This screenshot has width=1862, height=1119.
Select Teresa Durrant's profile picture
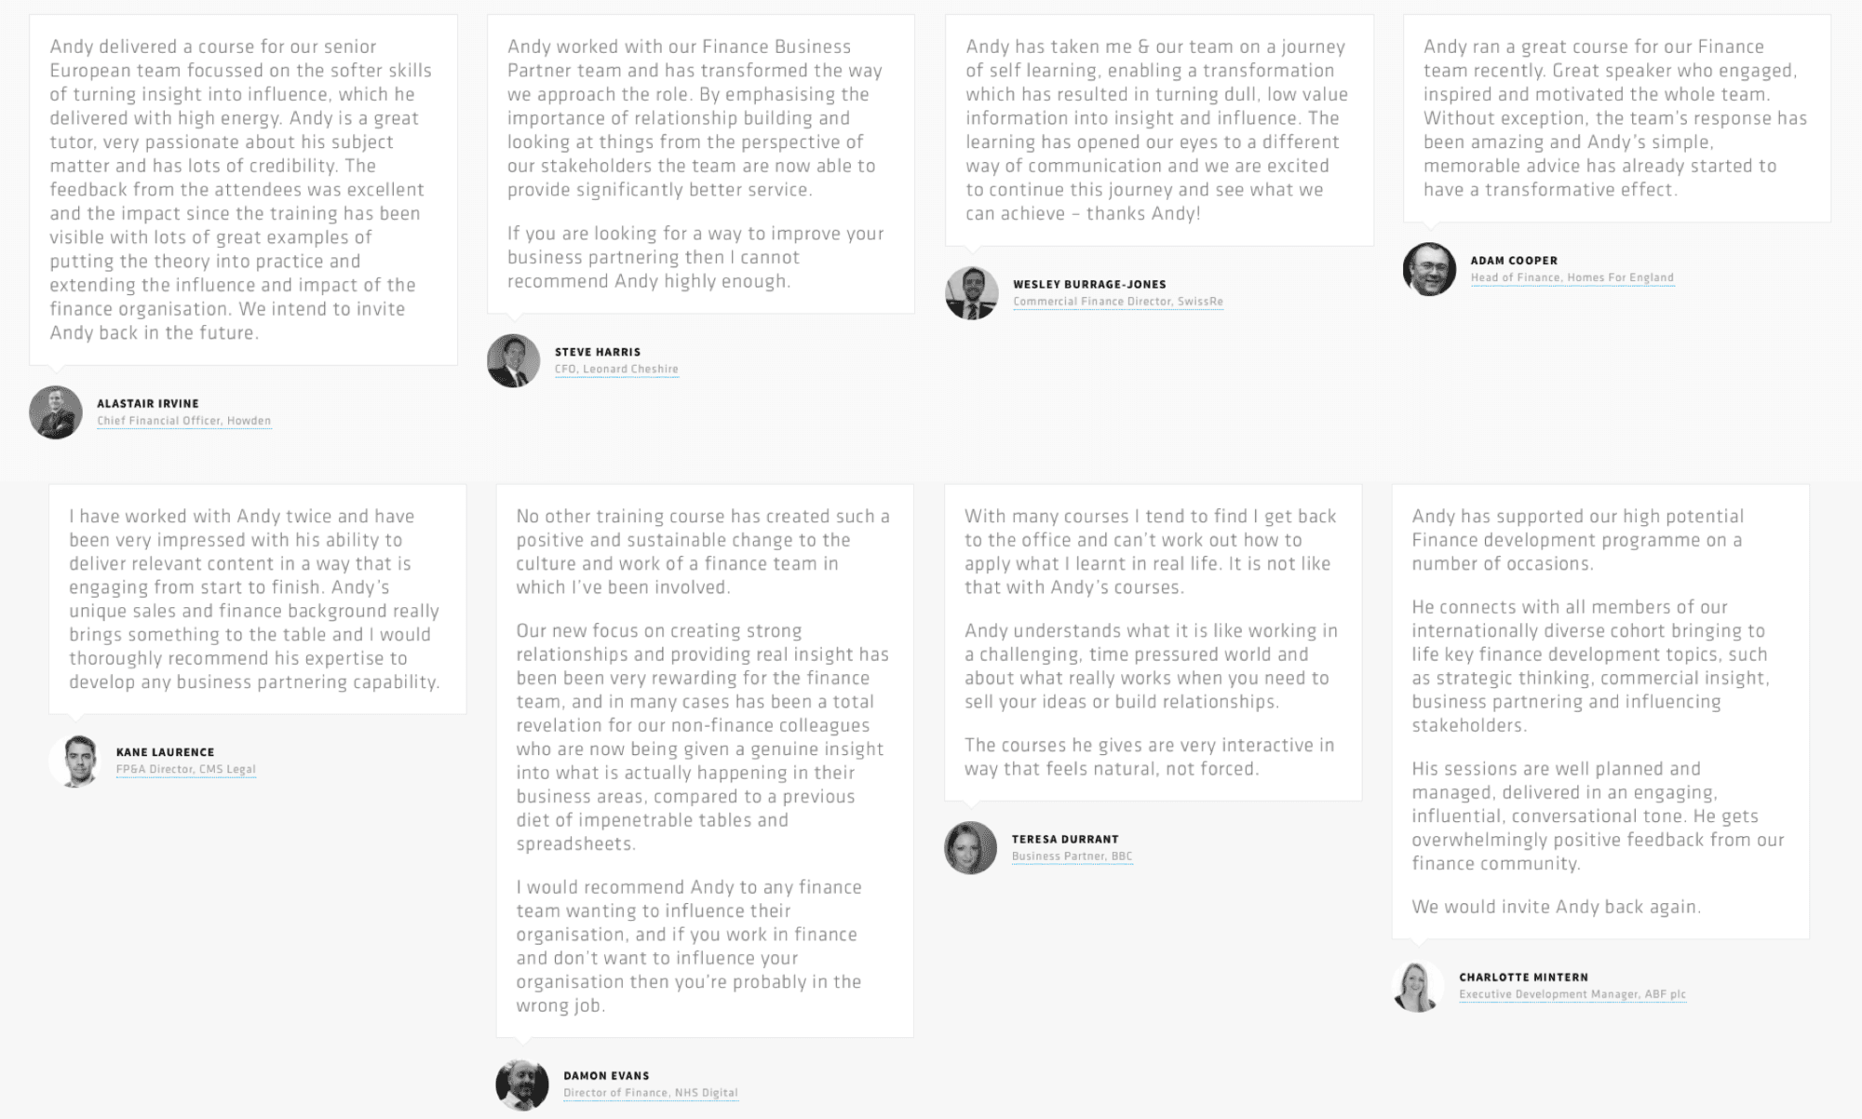(x=970, y=847)
